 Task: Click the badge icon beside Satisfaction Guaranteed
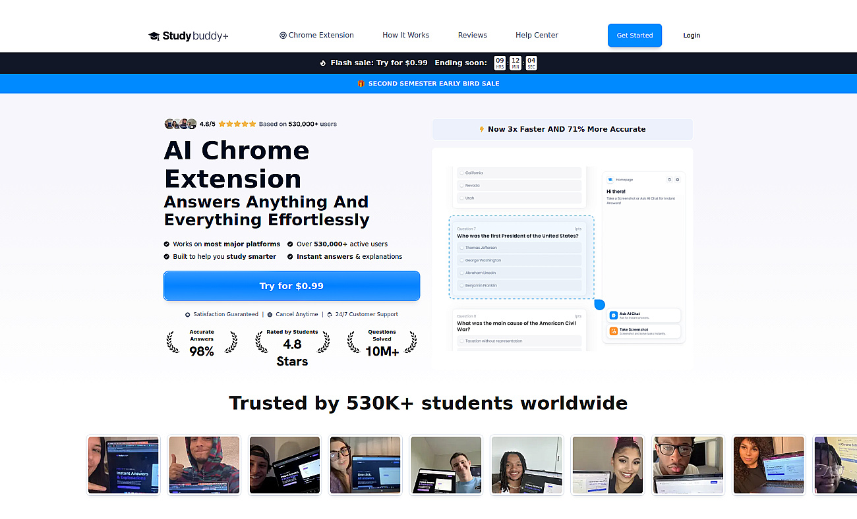click(x=188, y=315)
